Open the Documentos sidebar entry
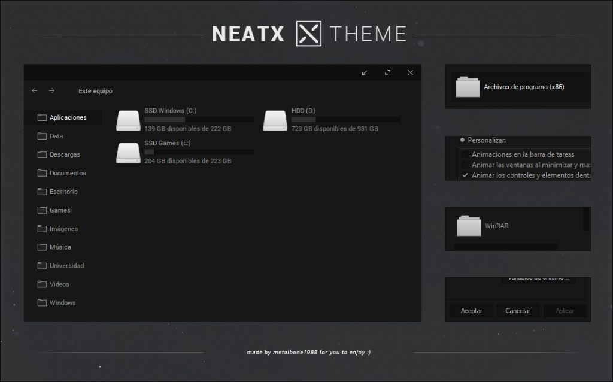Image resolution: width=613 pixels, height=382 pixels. click(62, 173)
